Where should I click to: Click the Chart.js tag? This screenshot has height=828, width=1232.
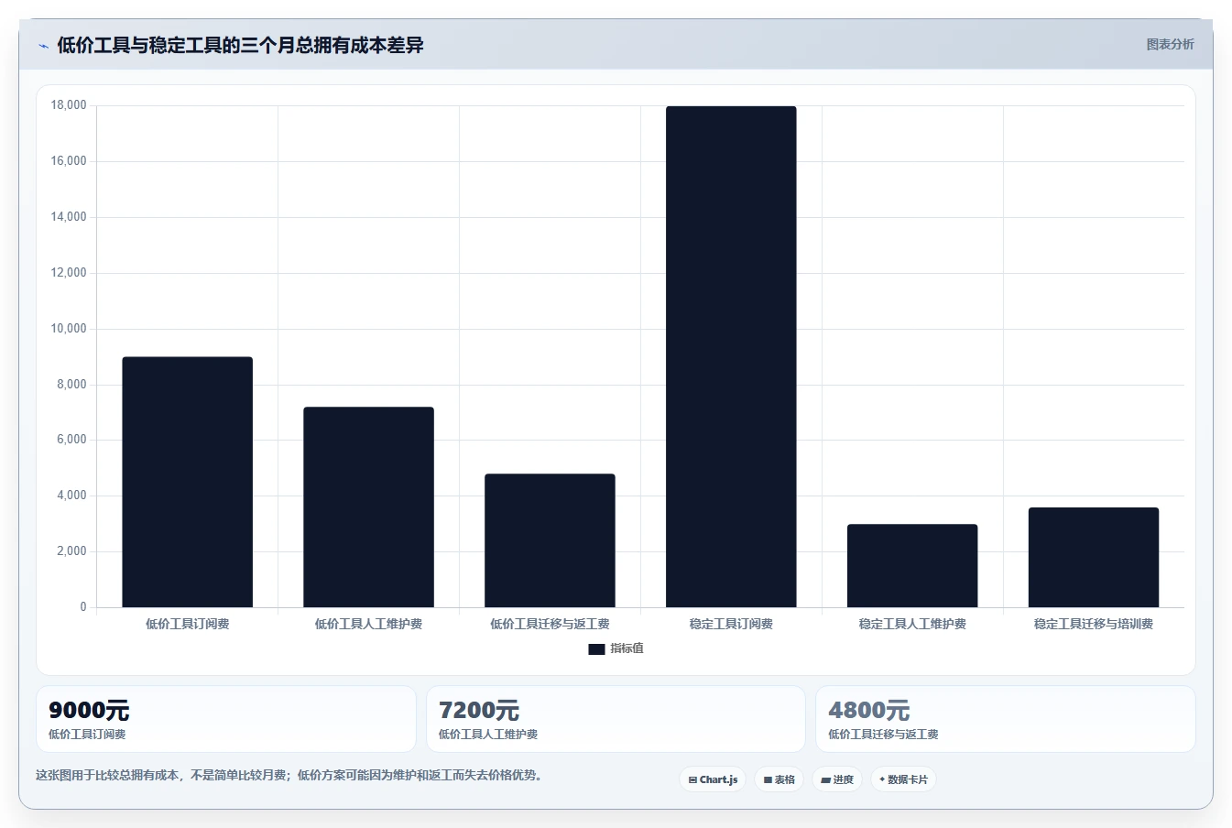[x=713, y=779]
